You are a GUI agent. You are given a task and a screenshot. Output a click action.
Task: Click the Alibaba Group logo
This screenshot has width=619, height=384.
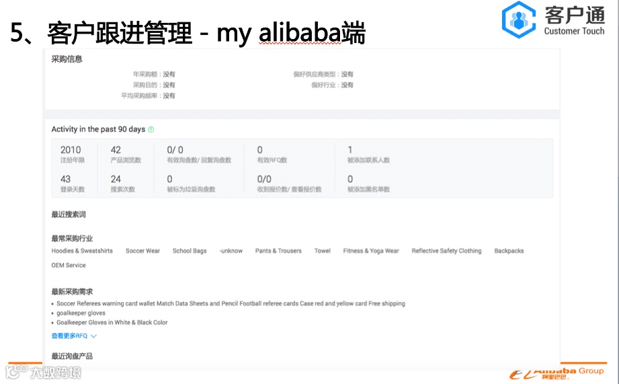pyautogui.click(x=556, y=373)
